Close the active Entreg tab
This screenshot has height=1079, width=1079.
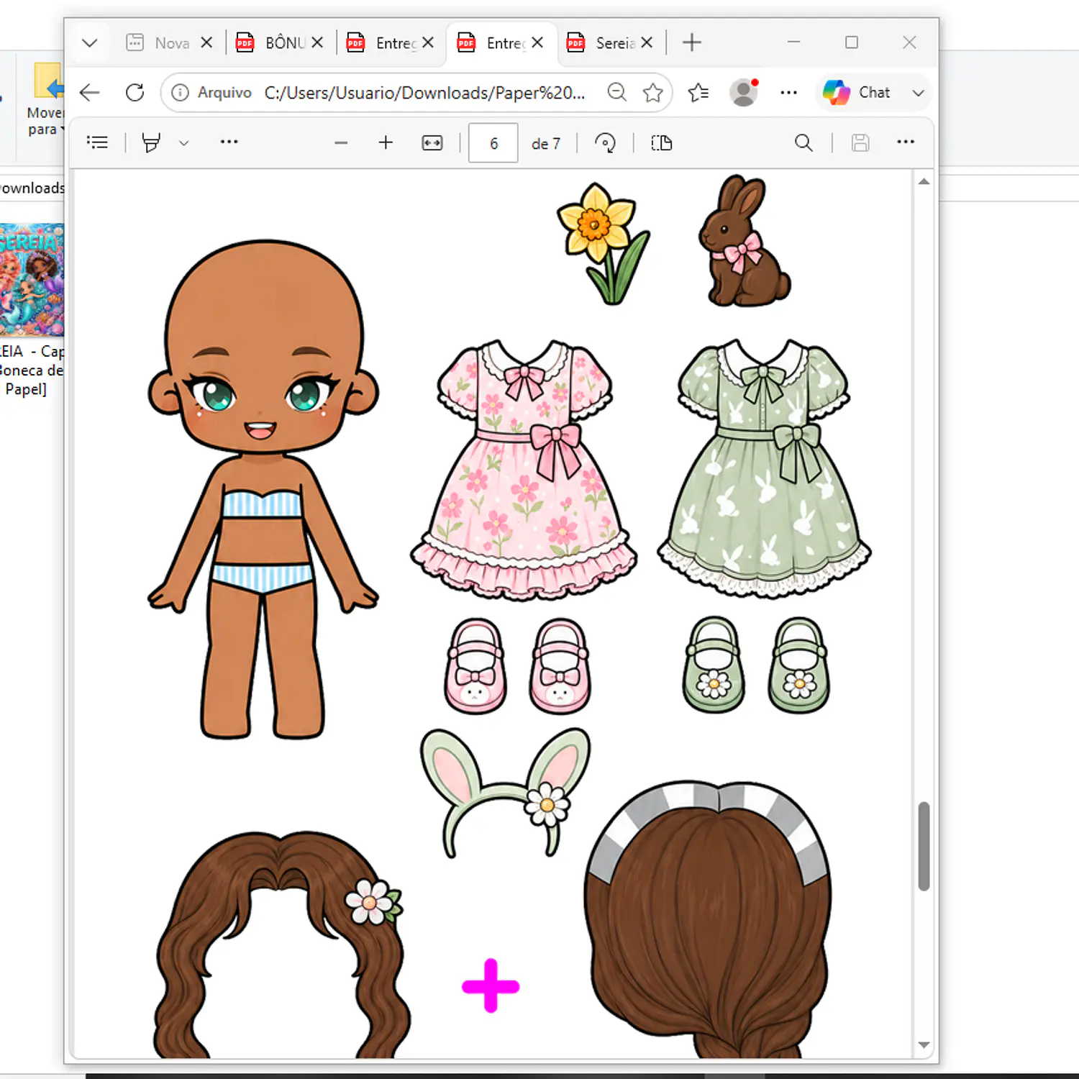pos(537,43)
